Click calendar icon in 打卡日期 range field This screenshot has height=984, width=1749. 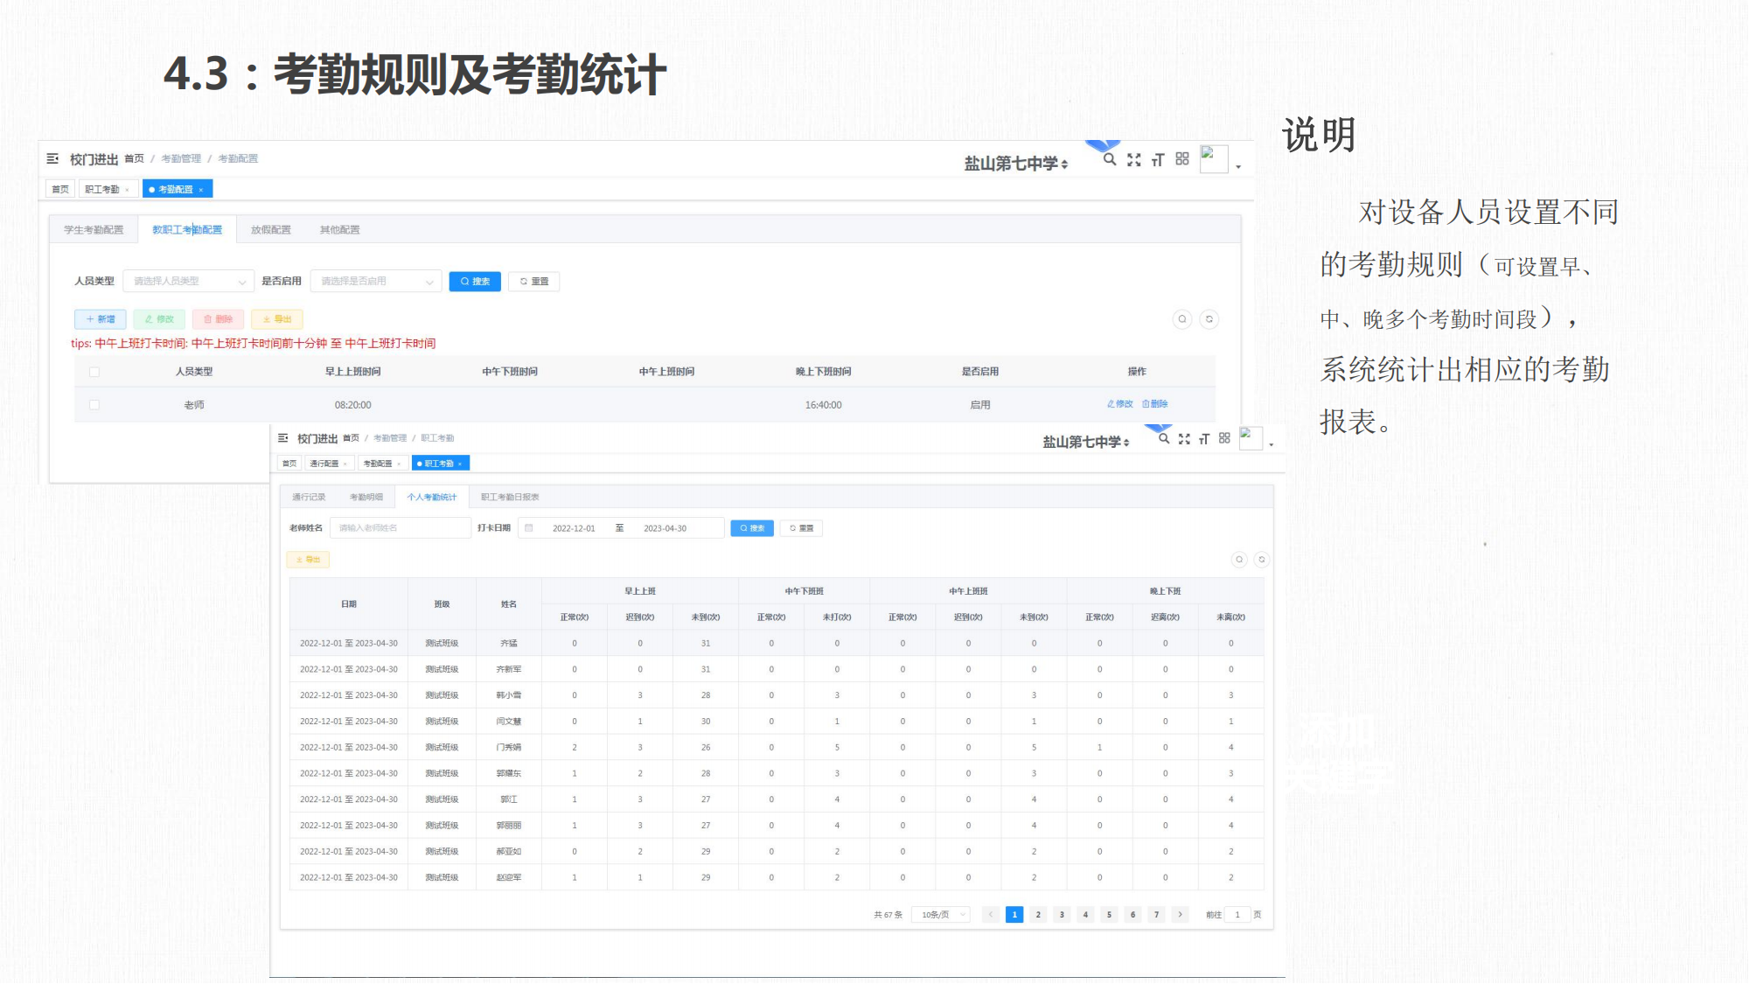tap(529, 528)
